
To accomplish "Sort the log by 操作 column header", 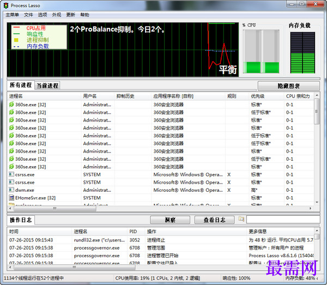I will [x=196, y=232].
